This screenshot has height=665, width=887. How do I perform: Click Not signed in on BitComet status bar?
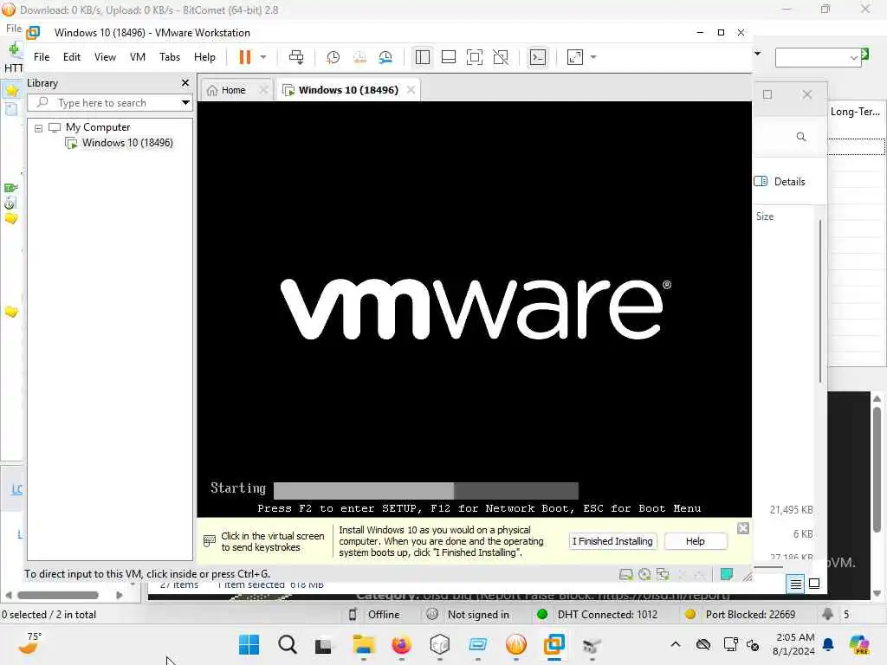478,615
